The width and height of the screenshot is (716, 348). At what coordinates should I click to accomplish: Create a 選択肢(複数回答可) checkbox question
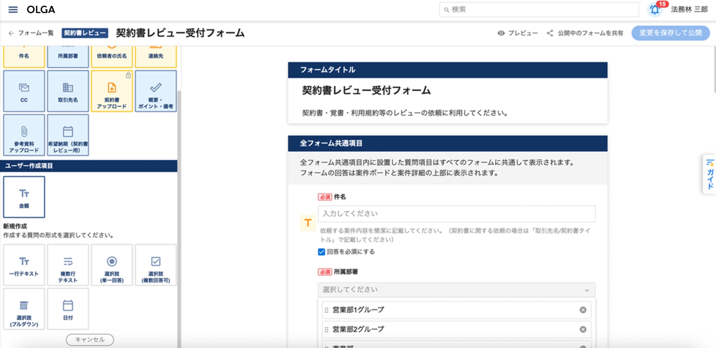[156, 265]
